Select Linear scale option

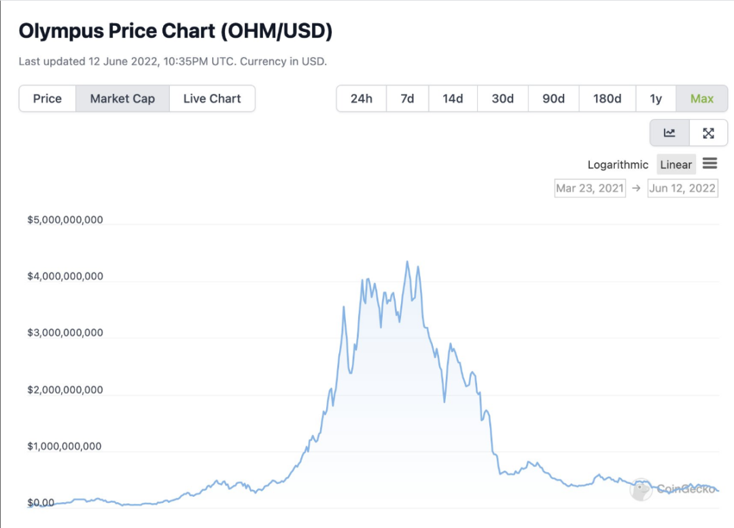pos(676,164)
